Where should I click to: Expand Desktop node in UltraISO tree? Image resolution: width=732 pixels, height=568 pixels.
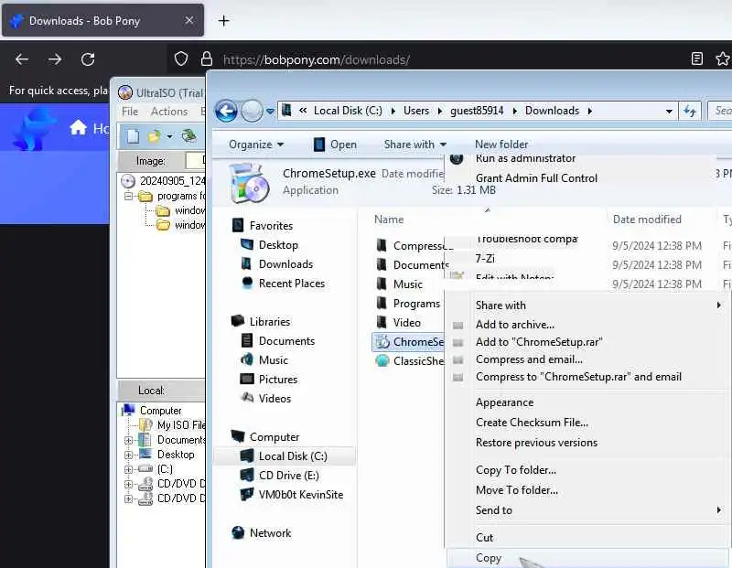[128, 455]
